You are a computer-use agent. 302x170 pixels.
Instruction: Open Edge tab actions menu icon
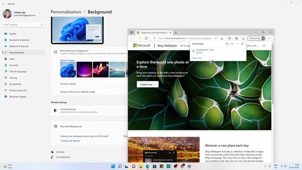click(x=132, y=33)
